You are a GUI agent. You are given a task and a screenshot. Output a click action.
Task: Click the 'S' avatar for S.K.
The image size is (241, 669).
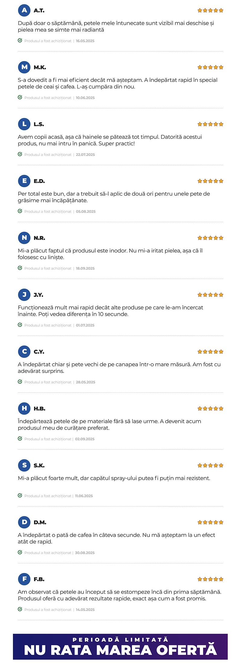[24, 465]
